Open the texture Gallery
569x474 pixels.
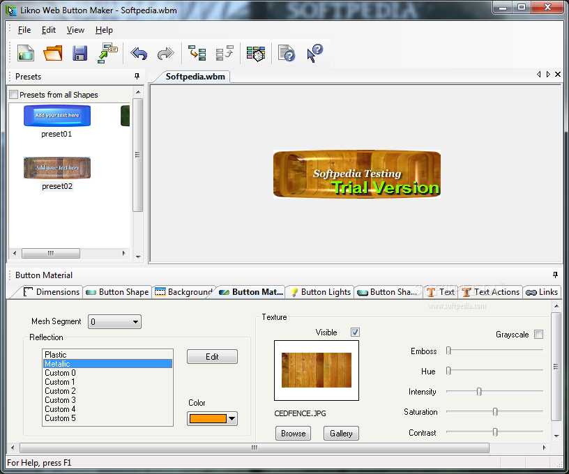click(341, 434)
